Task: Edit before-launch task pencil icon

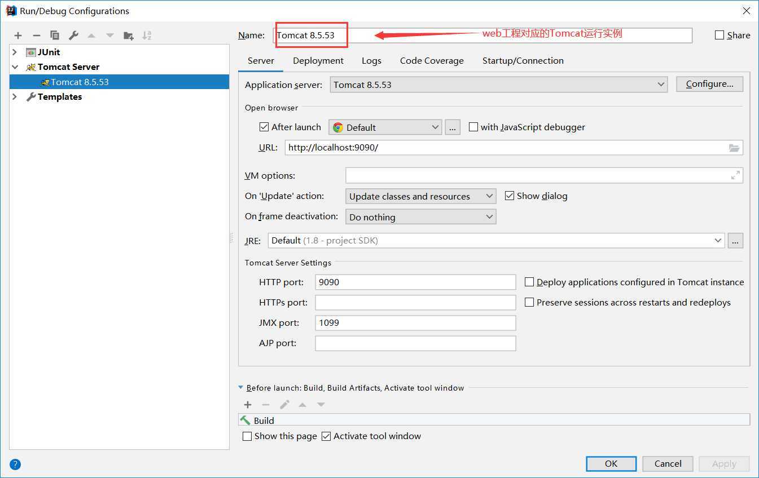Action: click(x=284, y=405)
